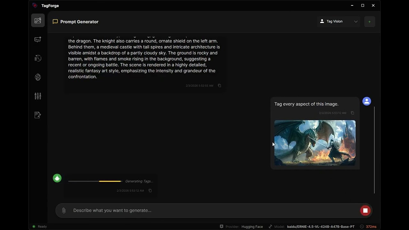Copy the 'Tag every aspect' user message
This screenshot has width=409, height=230.
pyautogui.click(x=352, y=113)
